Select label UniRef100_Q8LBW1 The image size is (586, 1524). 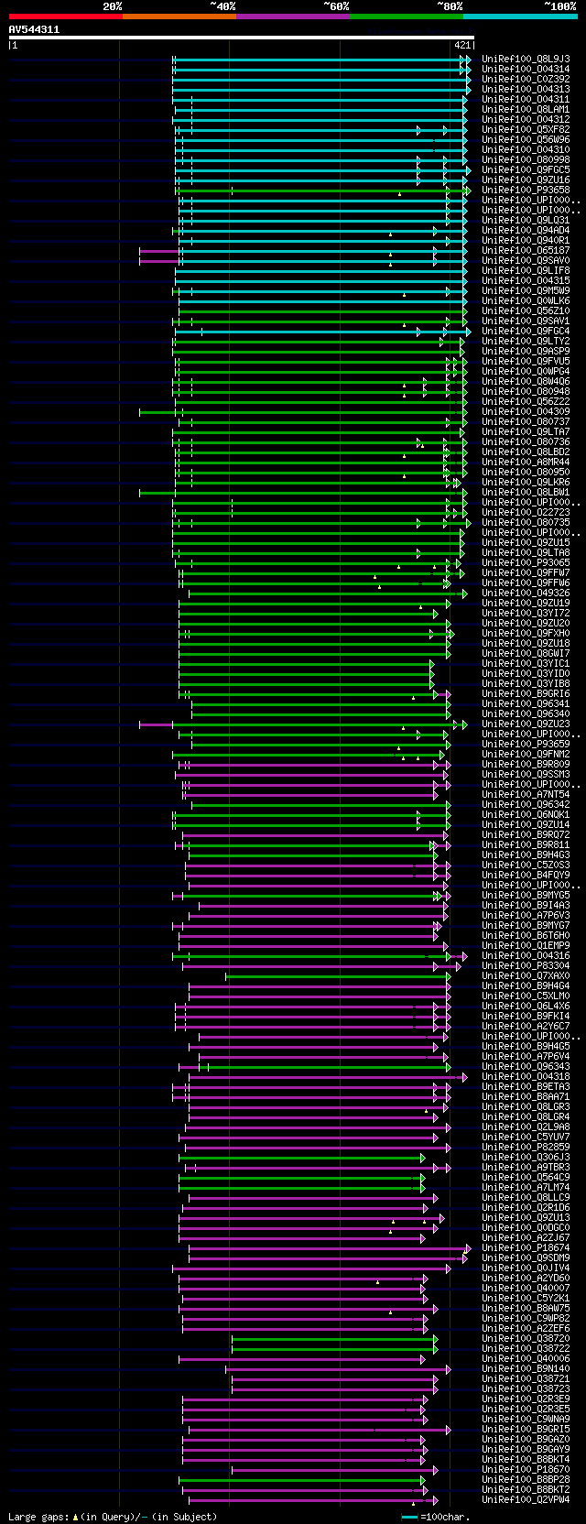526,492
